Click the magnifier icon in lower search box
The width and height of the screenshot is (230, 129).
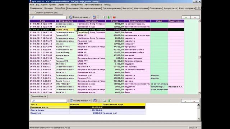click(x=33, y=101)
